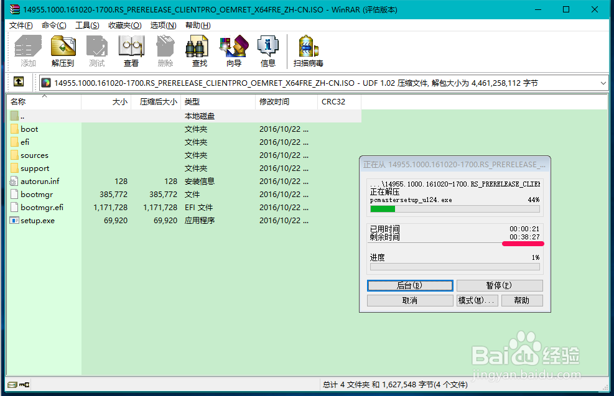Click the Extract To (解压到) toolbar icon
Screen dimensions: 614x396
pyautogui.click(x=63, y=51)
